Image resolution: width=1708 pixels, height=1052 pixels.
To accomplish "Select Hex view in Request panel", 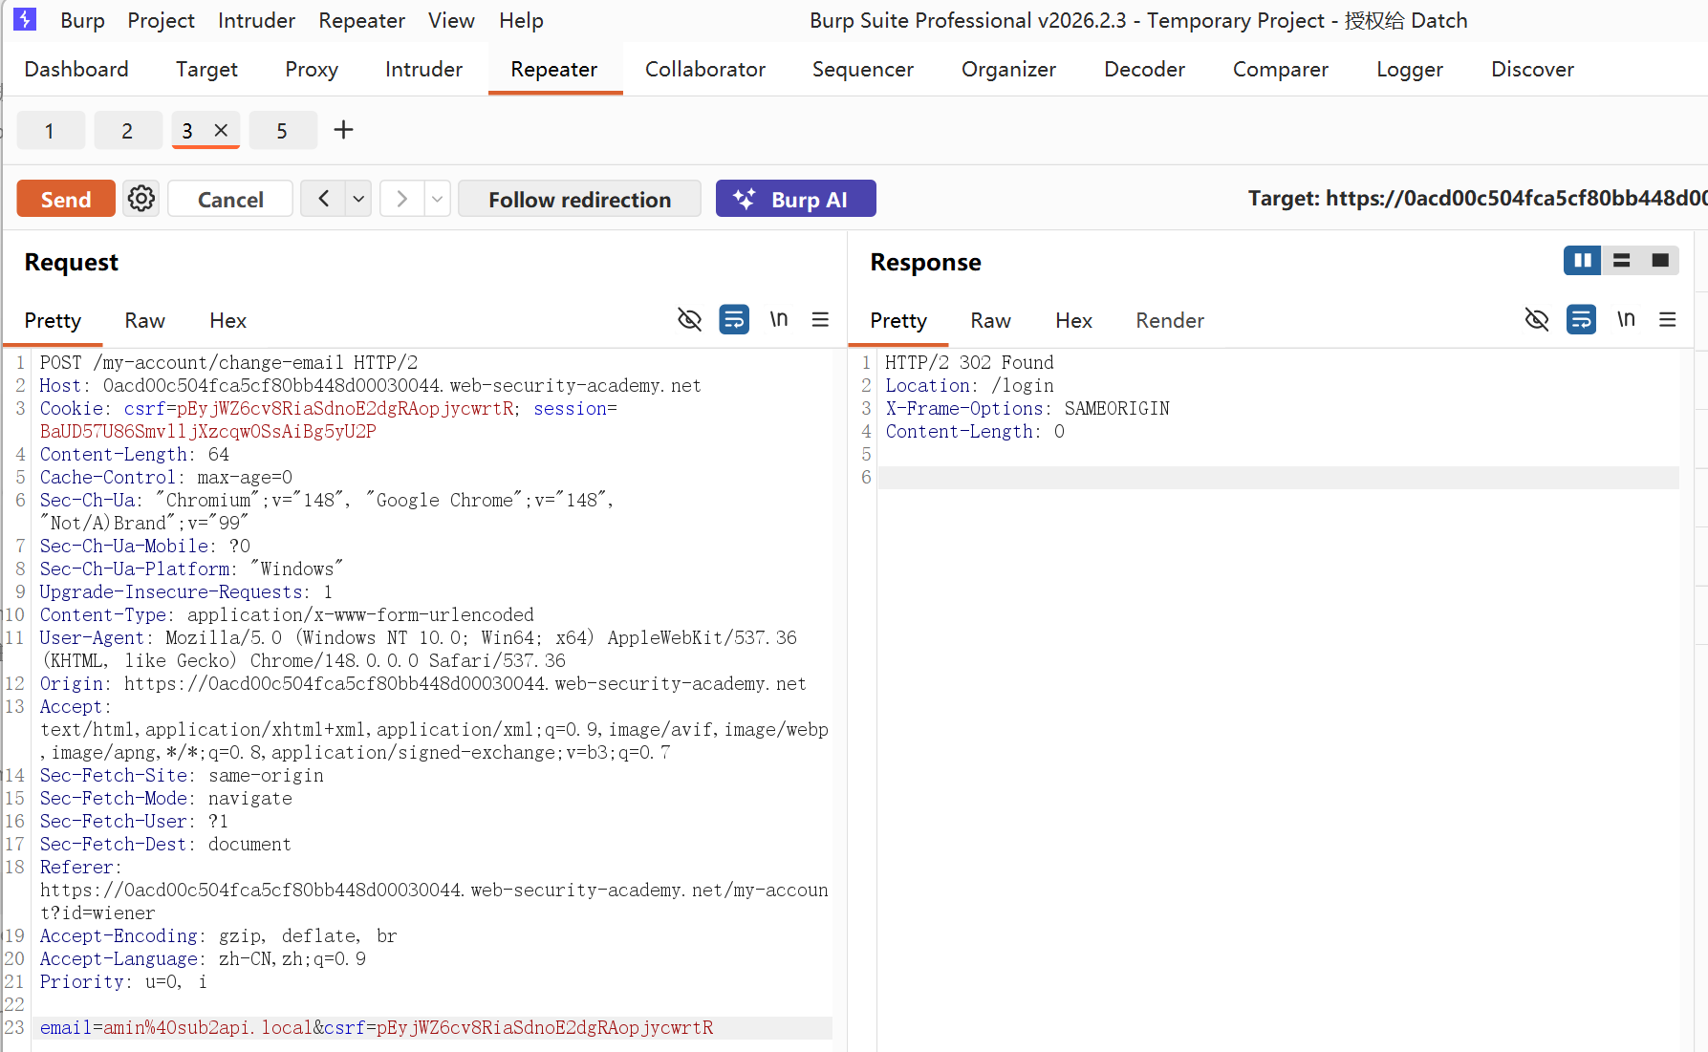I will pos(228,320).
